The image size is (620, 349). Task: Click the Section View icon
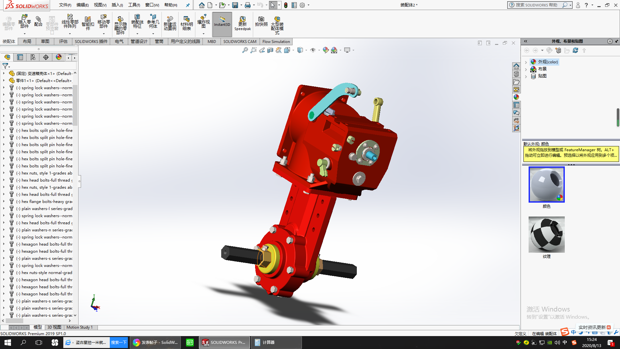[270, 50]
